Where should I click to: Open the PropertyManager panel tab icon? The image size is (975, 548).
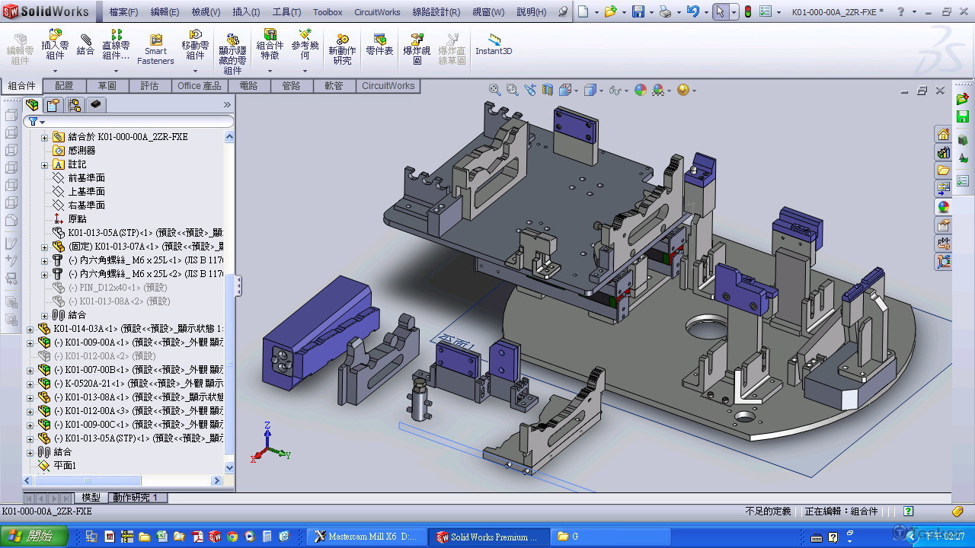pos(53,105)
